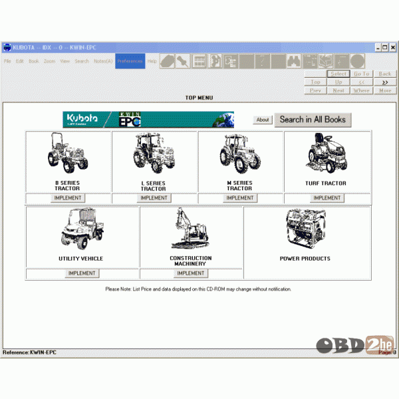Click the question mark toolbar icon
The image size is (399, 399).
coord(263,61)
